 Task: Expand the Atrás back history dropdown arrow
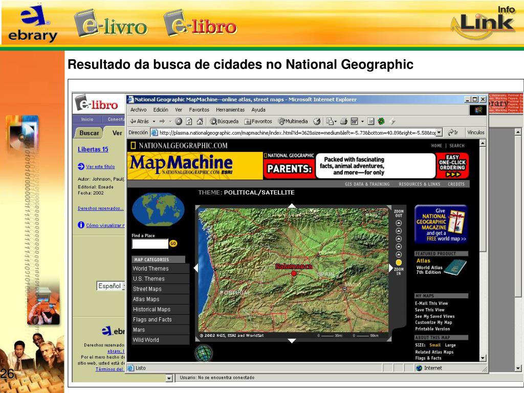coord(154,122)
